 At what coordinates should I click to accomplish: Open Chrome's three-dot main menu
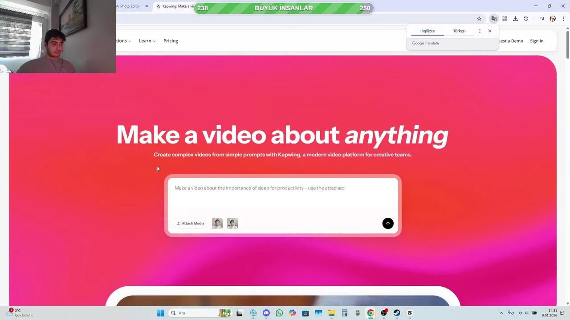click(x=563, y=19)
